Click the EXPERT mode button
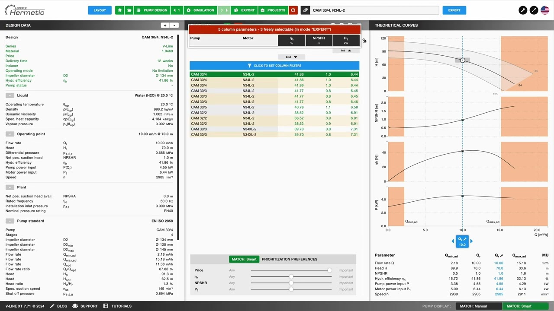The height and width of the screenshot is (311, 554). (x=454, y=10)
